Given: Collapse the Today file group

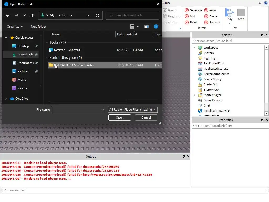Looking at the screenshot, I should coord(47,42).
